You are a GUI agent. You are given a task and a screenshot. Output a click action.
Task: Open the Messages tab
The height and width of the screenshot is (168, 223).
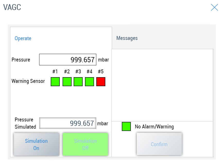(127, 38)
